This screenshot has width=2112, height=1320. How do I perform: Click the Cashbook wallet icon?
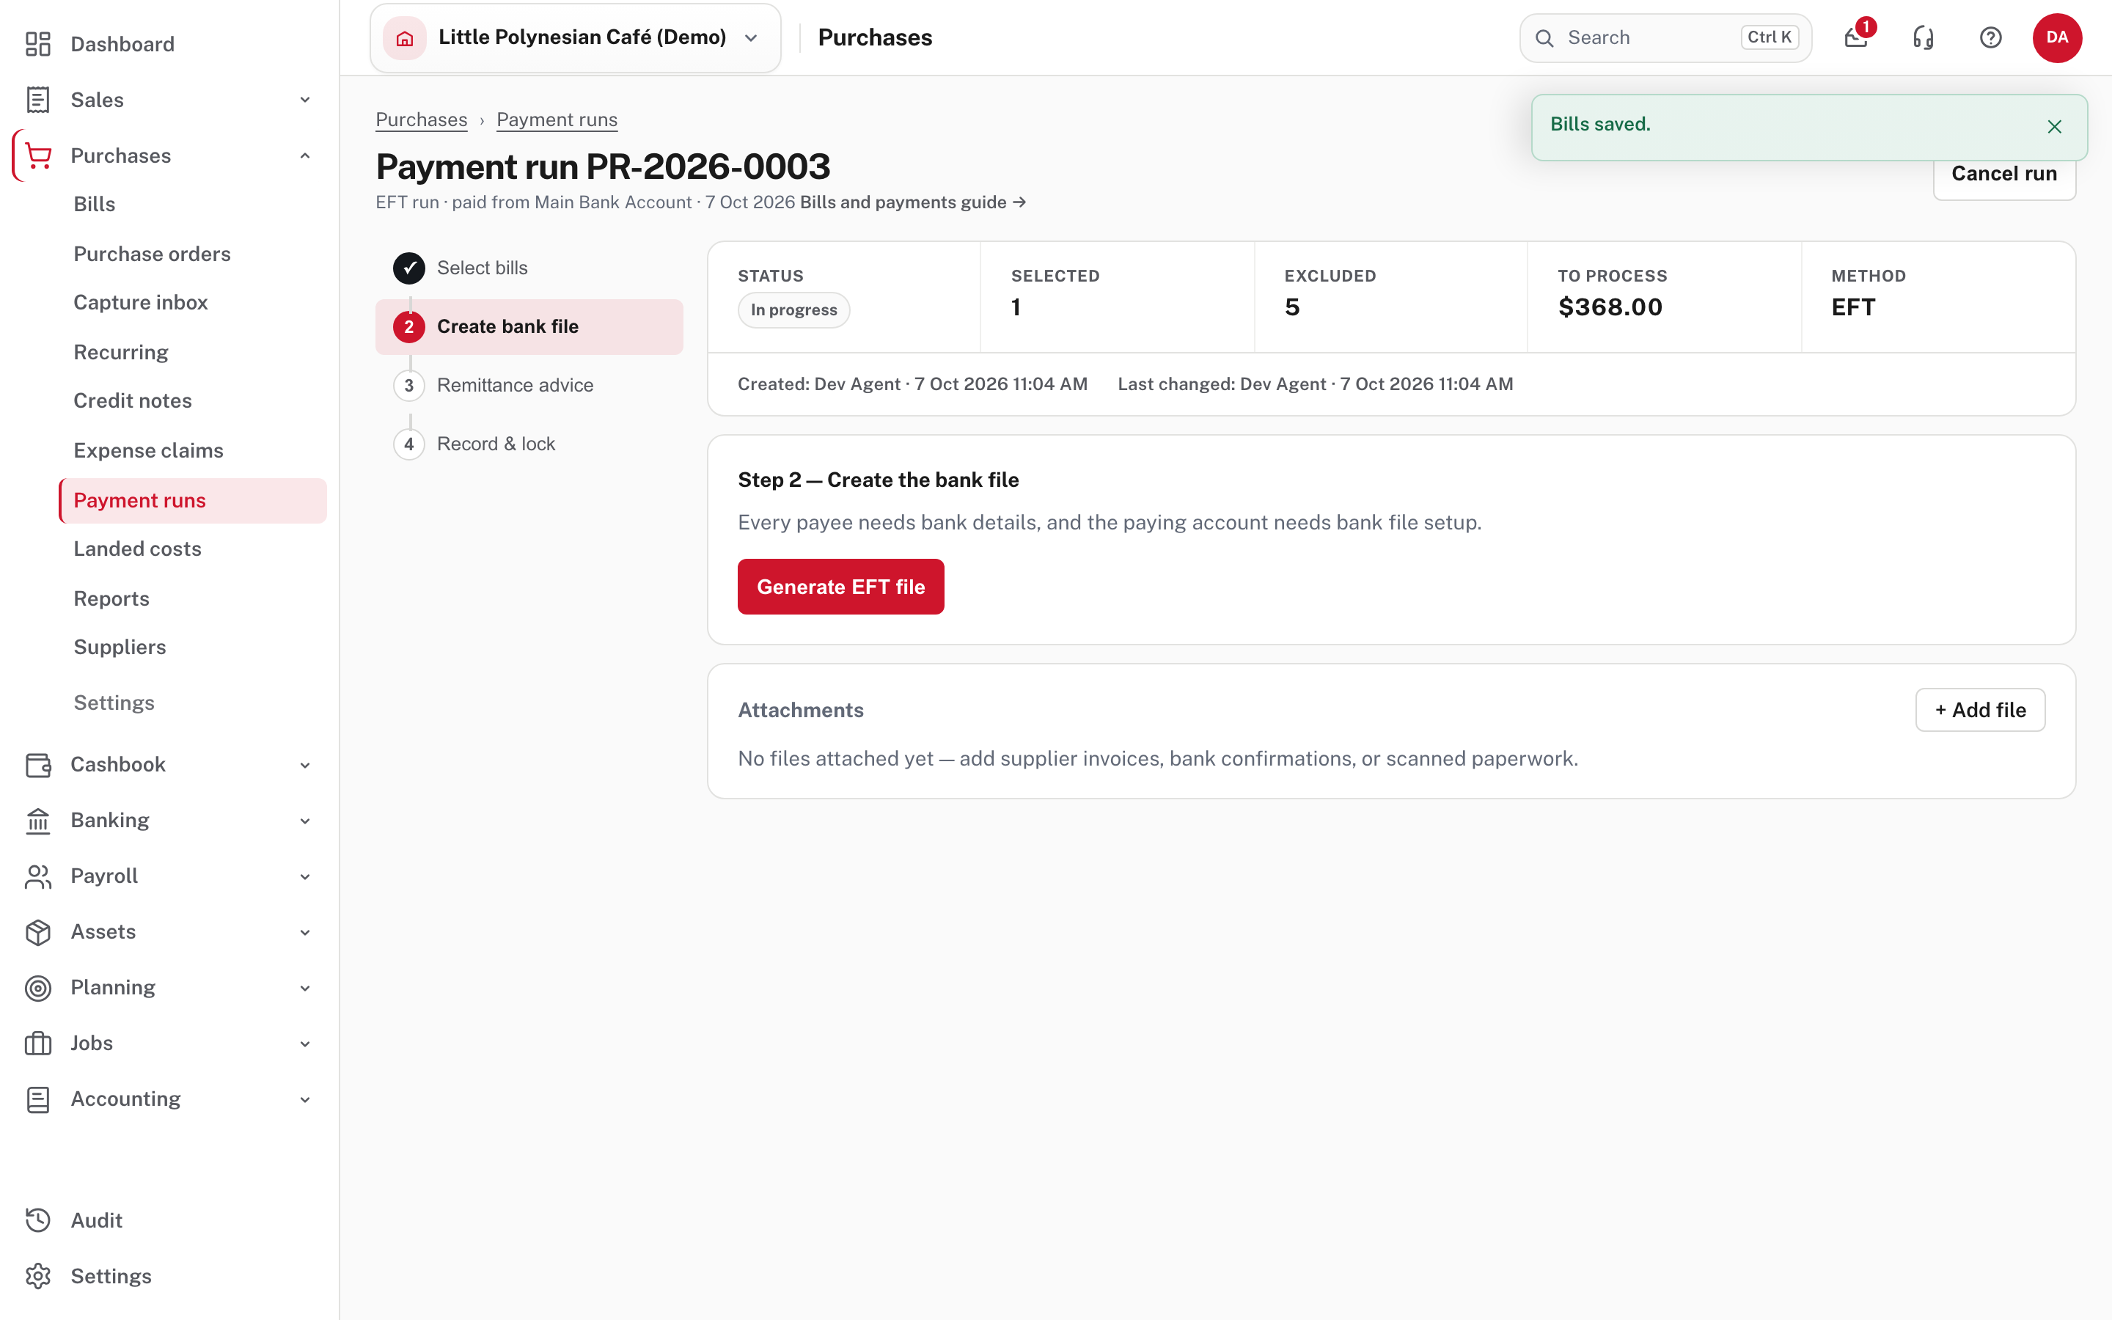pos(37,765)
